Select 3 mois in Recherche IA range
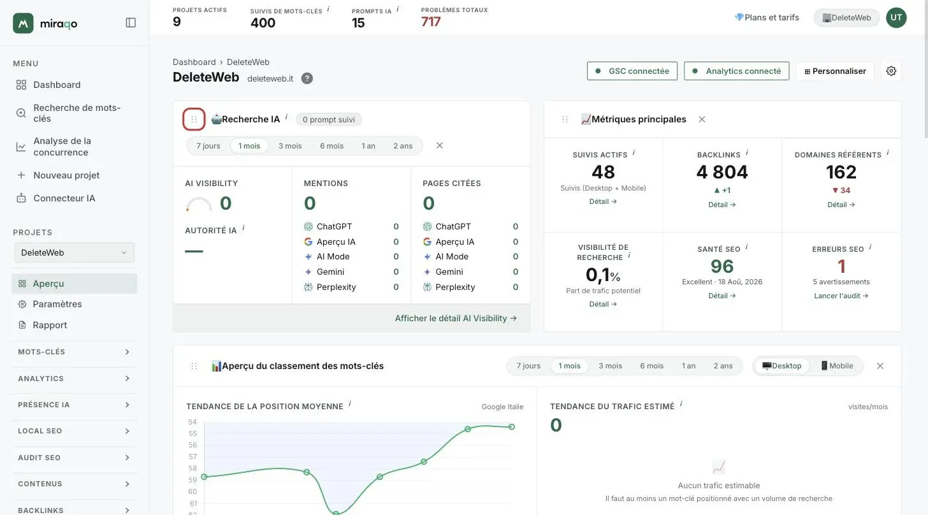This screenshot has width=928, height=515. click(x=290, y=146)
